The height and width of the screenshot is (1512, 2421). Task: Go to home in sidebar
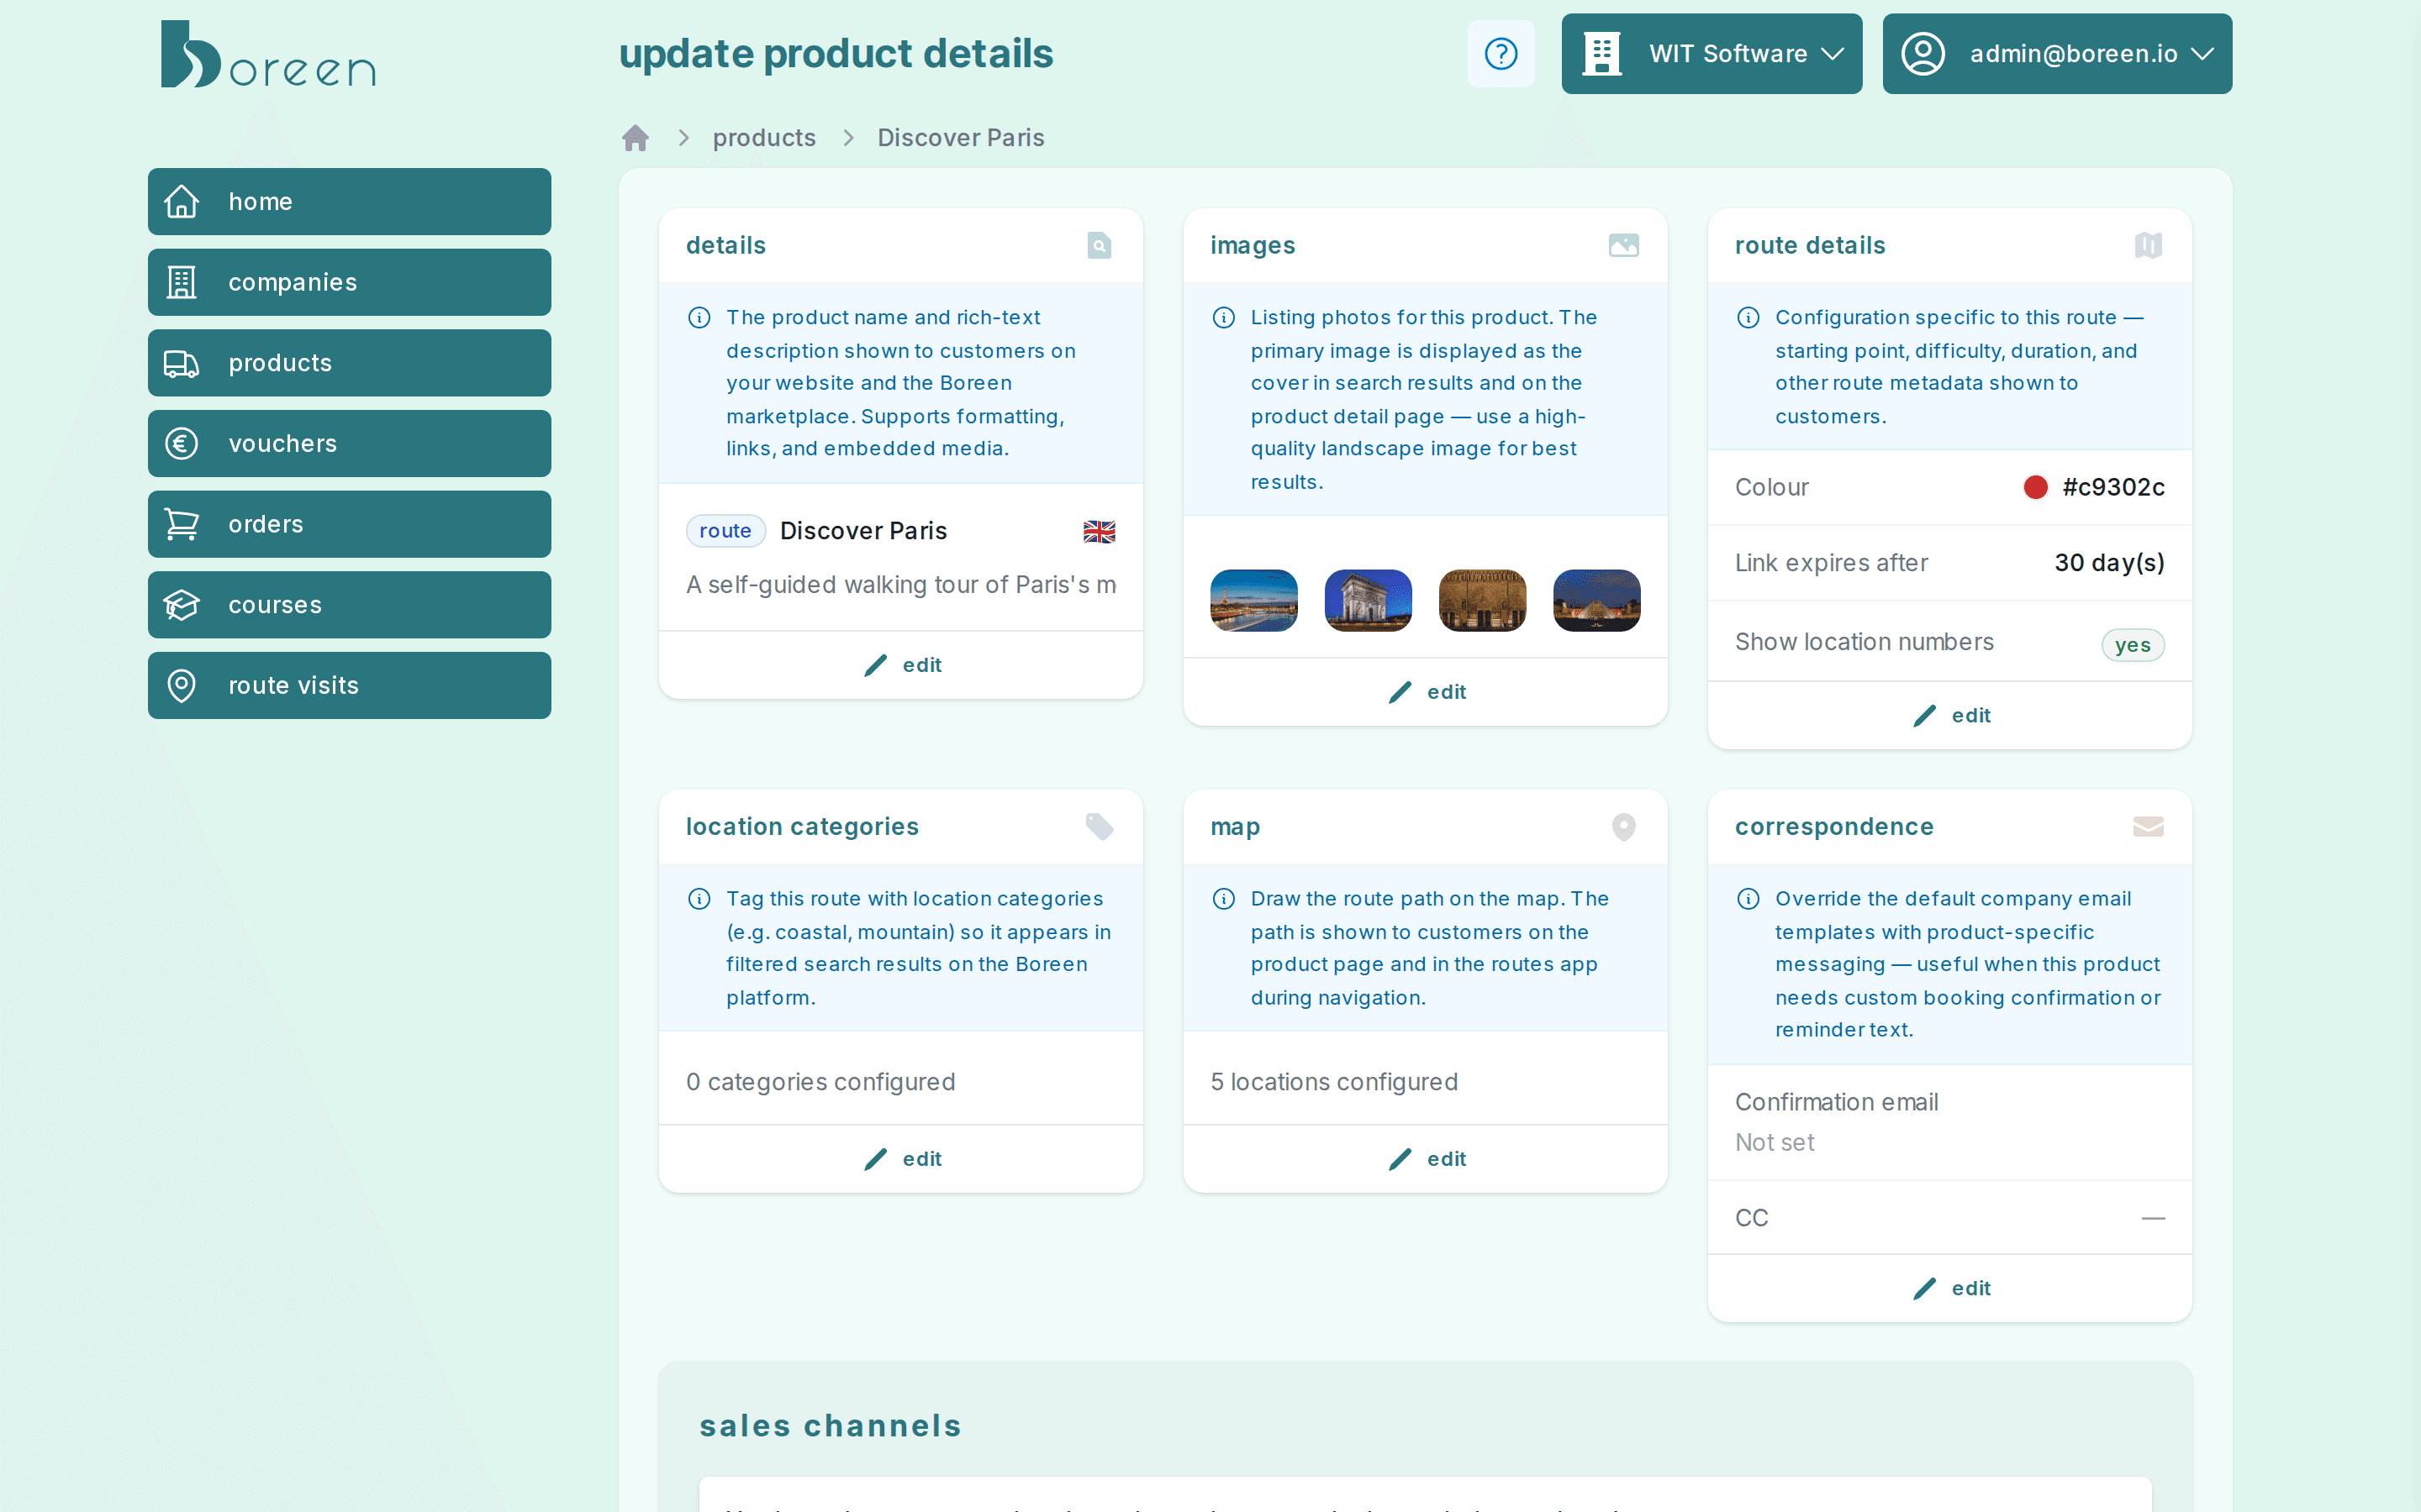[x=349, y=201]
